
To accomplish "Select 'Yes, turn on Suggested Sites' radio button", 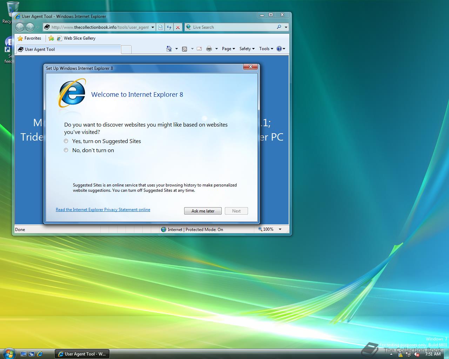I will pyautogui.click(x=66, y=141).
